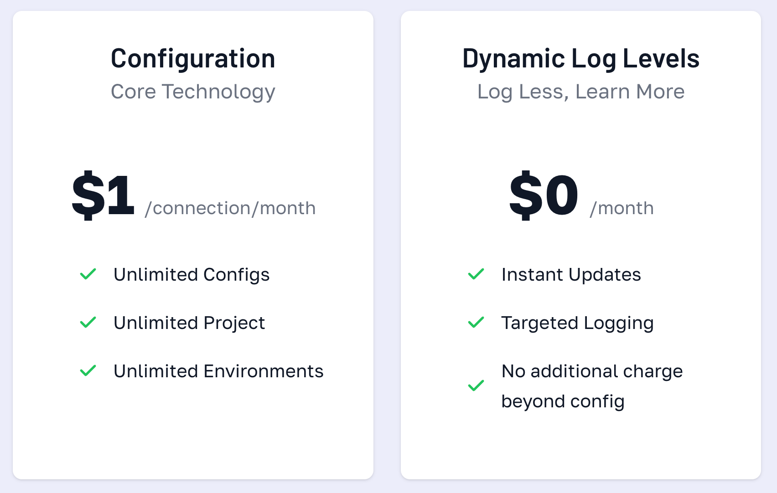Select the Configuration heading
Viewport: 777px width, 493px height.
[193, 59]
